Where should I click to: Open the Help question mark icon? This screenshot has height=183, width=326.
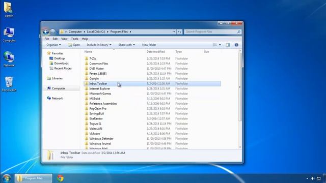click(236, 45)
